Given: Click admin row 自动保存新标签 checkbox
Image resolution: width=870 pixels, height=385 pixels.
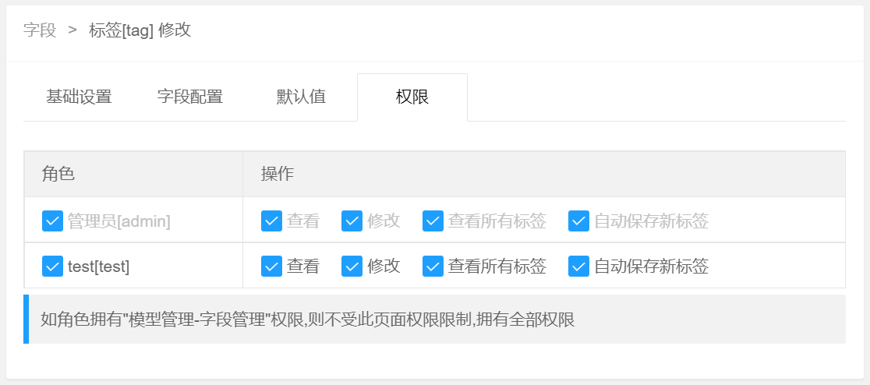Looking at the screenshot, I should coord(578,221).
